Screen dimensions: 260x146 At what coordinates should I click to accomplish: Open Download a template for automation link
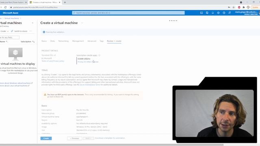tap(110, 138)
